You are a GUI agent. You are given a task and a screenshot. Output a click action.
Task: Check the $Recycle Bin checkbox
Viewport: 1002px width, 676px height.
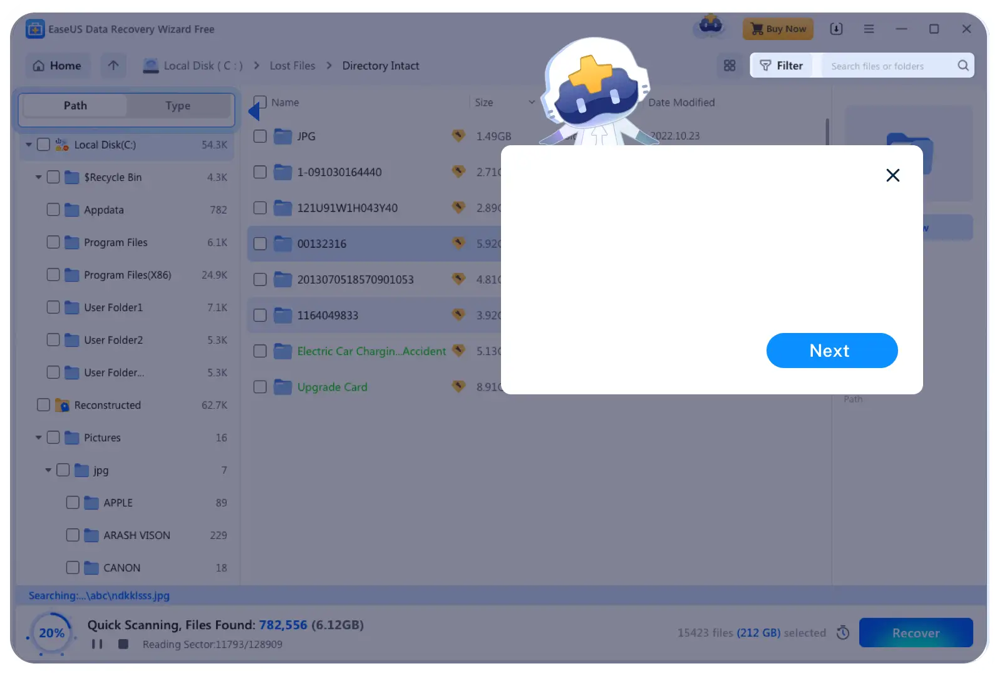click(x=53, y=177)
